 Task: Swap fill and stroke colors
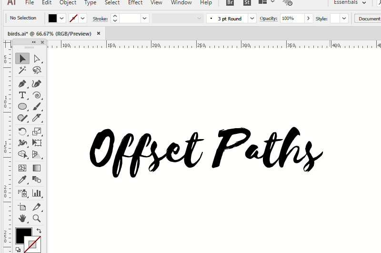pos(39,231)
